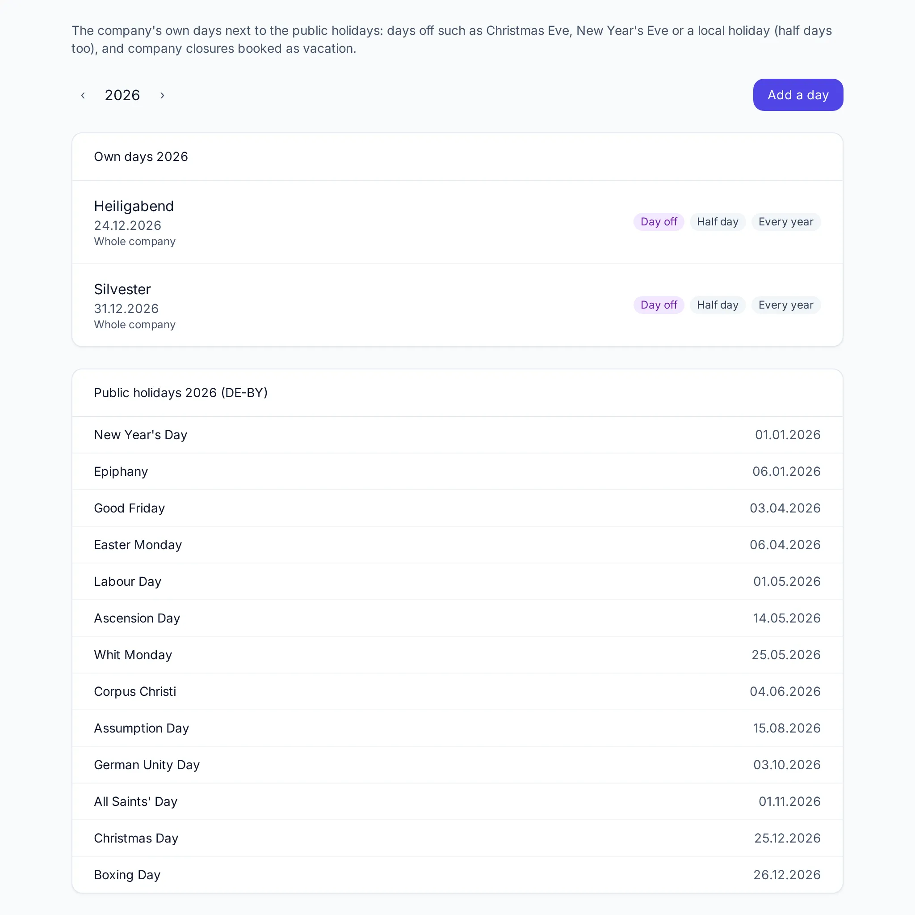
Task: Click the date 03.10.2026
Action: click(787, 765)
